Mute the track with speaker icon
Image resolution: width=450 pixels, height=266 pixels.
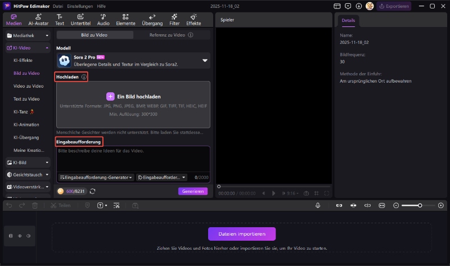[29, 236]
